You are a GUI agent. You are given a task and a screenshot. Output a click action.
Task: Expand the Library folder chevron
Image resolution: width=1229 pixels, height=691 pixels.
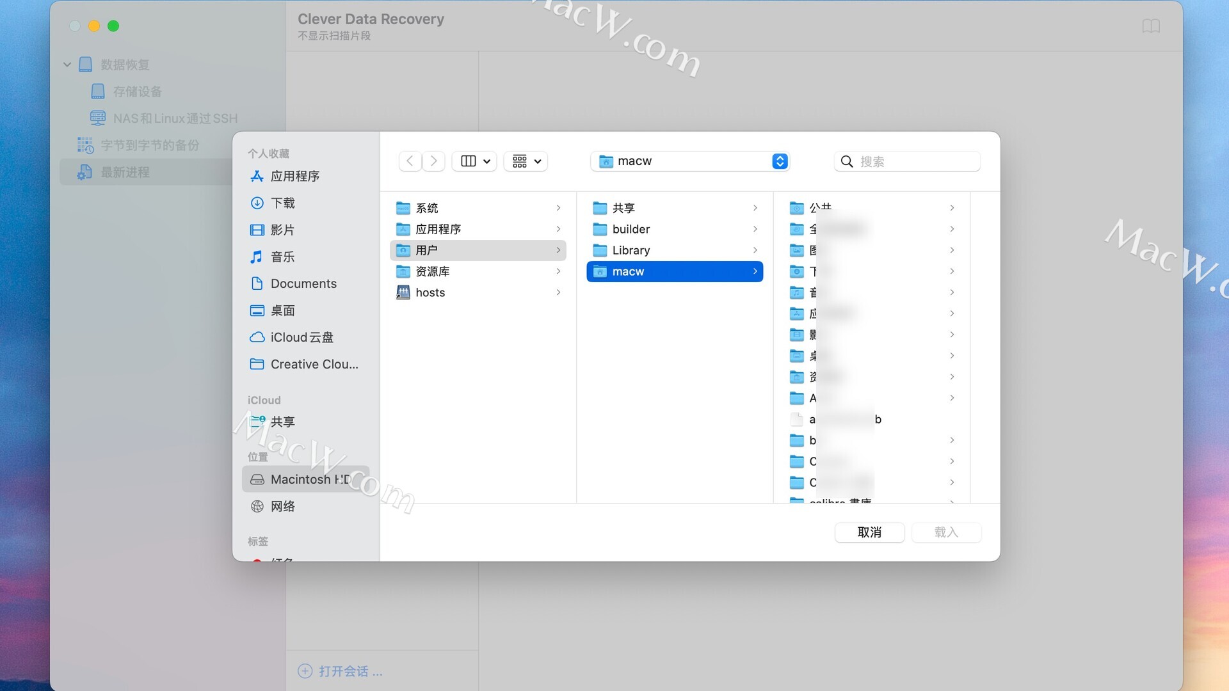point(755,250)
